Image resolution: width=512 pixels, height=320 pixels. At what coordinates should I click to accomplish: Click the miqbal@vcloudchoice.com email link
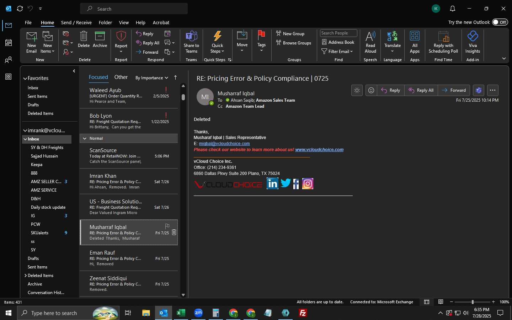[x=224, y=144]
